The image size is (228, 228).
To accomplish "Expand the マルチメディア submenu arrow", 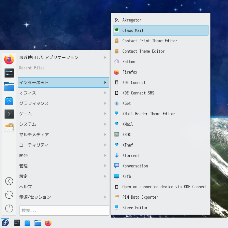I will click(105, 135).
